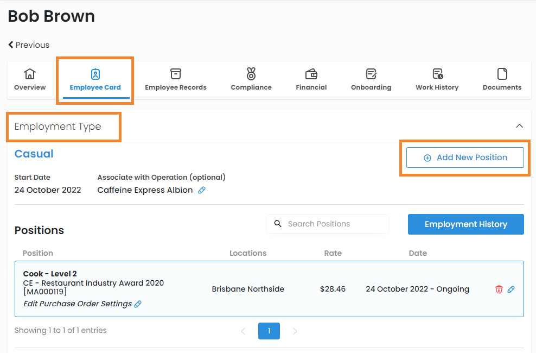The width and height of the screenshot is (536, 353).
Task: Edit the Cook - Level 2 position row
Action: click(x=511, y=289)
